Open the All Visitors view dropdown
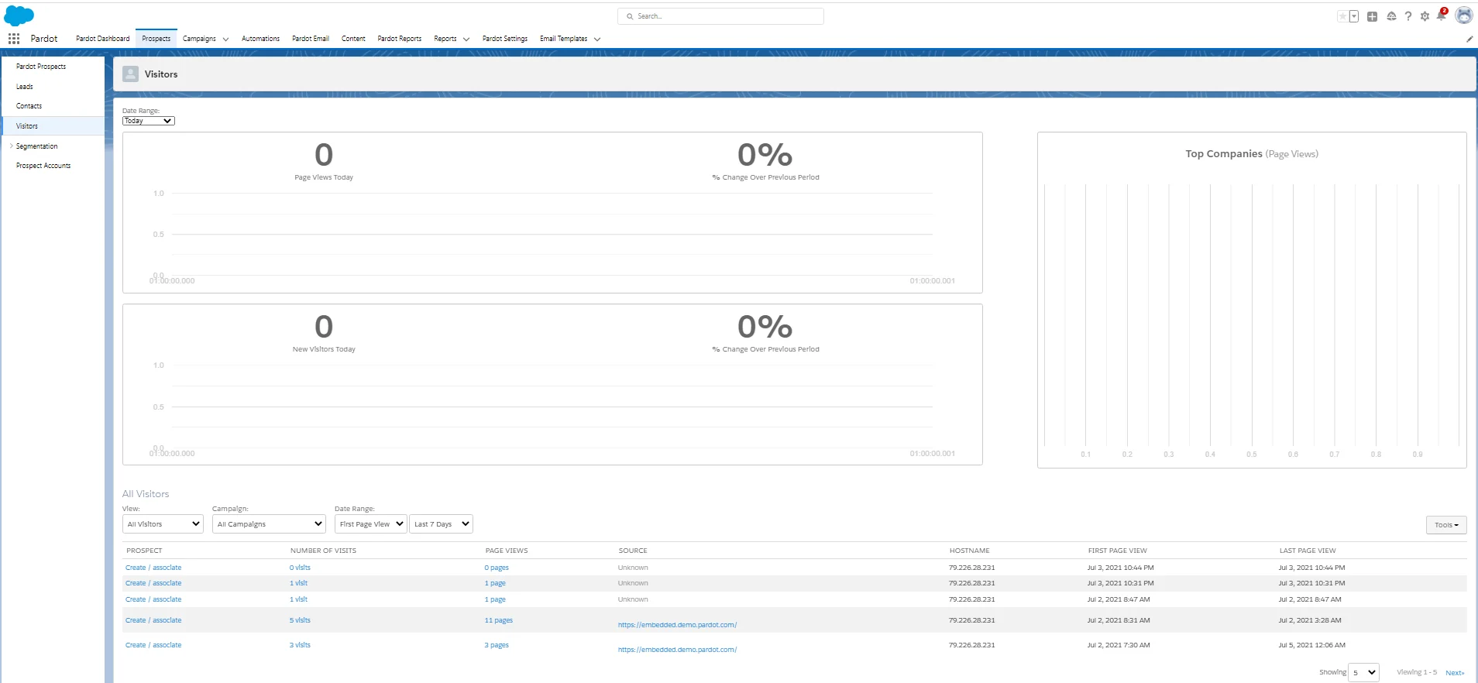Viewport: 1478px width, 683px height. point(163,524)
